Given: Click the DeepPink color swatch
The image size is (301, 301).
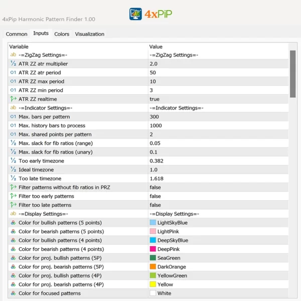Looking at the screenshot, I should pos(153,249).
